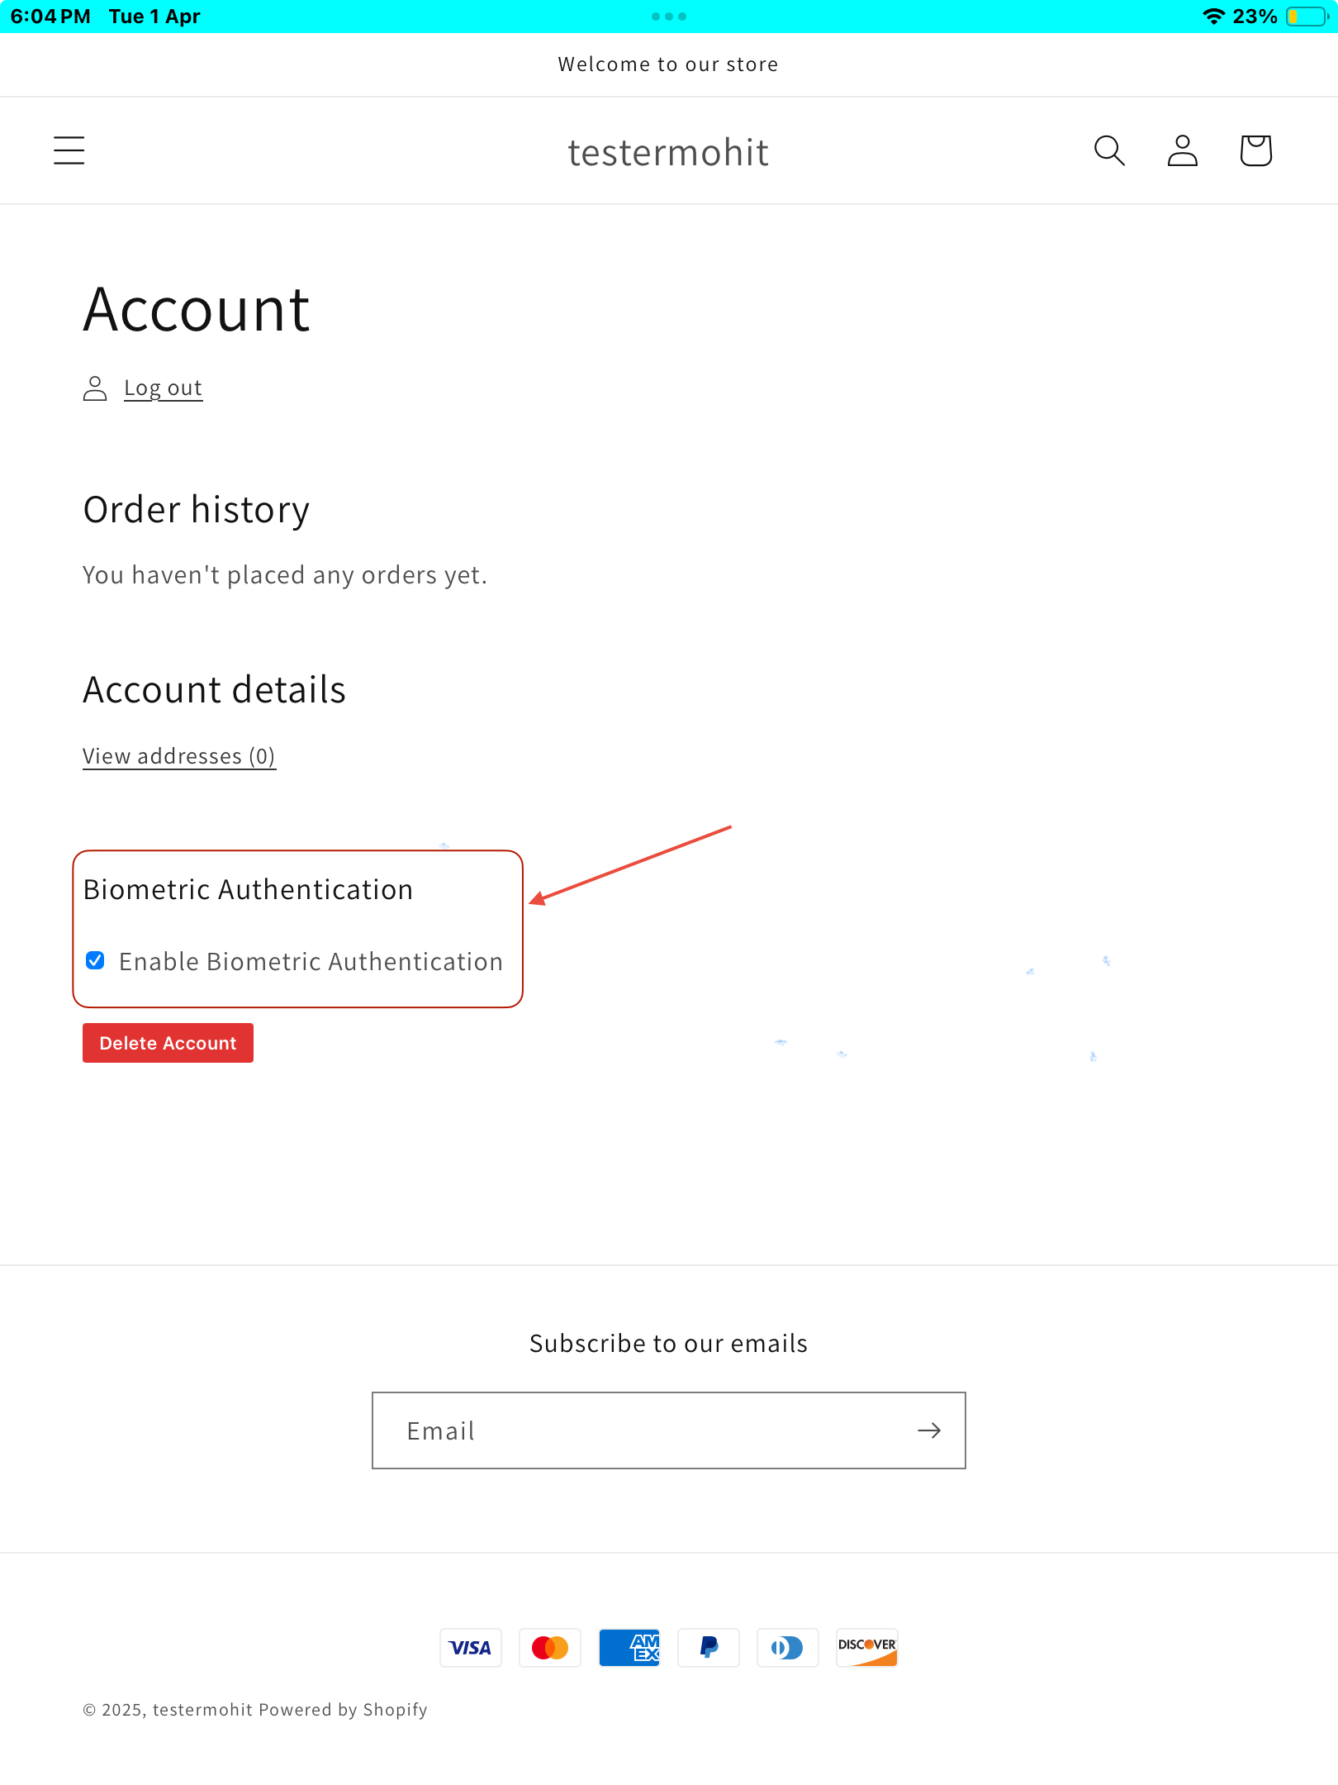Open the shopping cart bag icon
Viewport: 1338px width, 1785px height.
point(1255,150)
